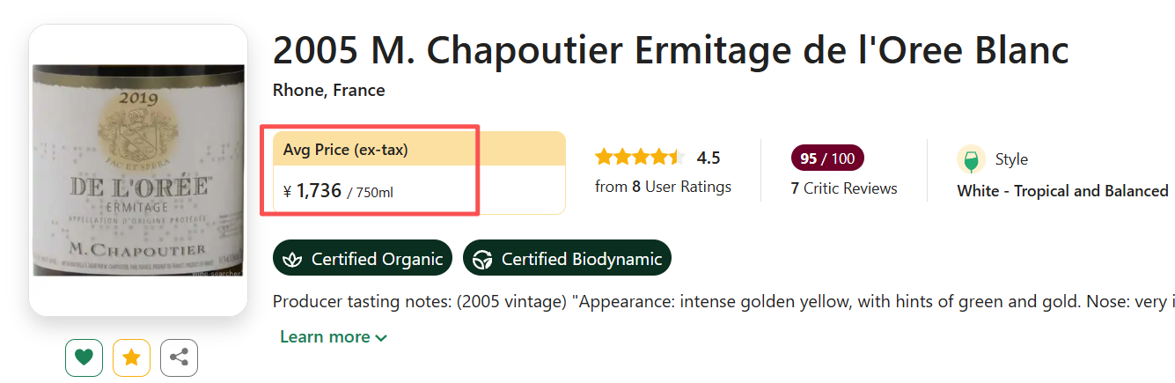Screen dimensions: 1175x383
Task: Click the Certified Biodynamic badge label
Action: tap(581, 259)
